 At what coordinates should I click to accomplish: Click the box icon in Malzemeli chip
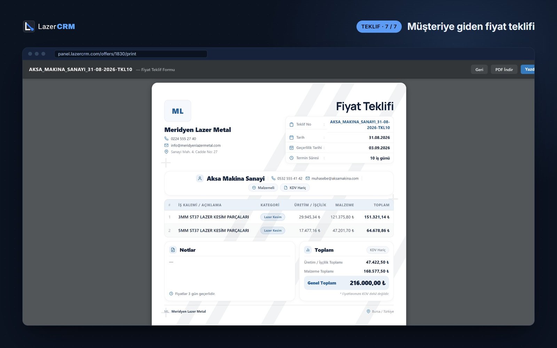[x=254, y=188]
